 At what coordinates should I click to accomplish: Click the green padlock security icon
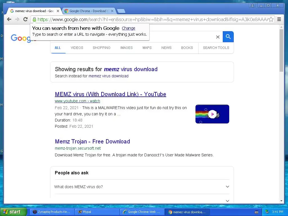tap(34, 19)
